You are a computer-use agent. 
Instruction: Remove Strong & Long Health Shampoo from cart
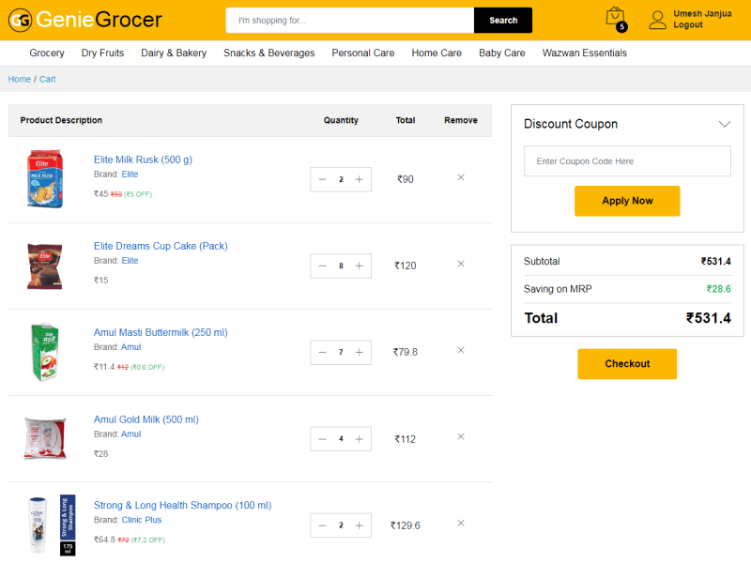pyautogui.click(x=460, y=523)
